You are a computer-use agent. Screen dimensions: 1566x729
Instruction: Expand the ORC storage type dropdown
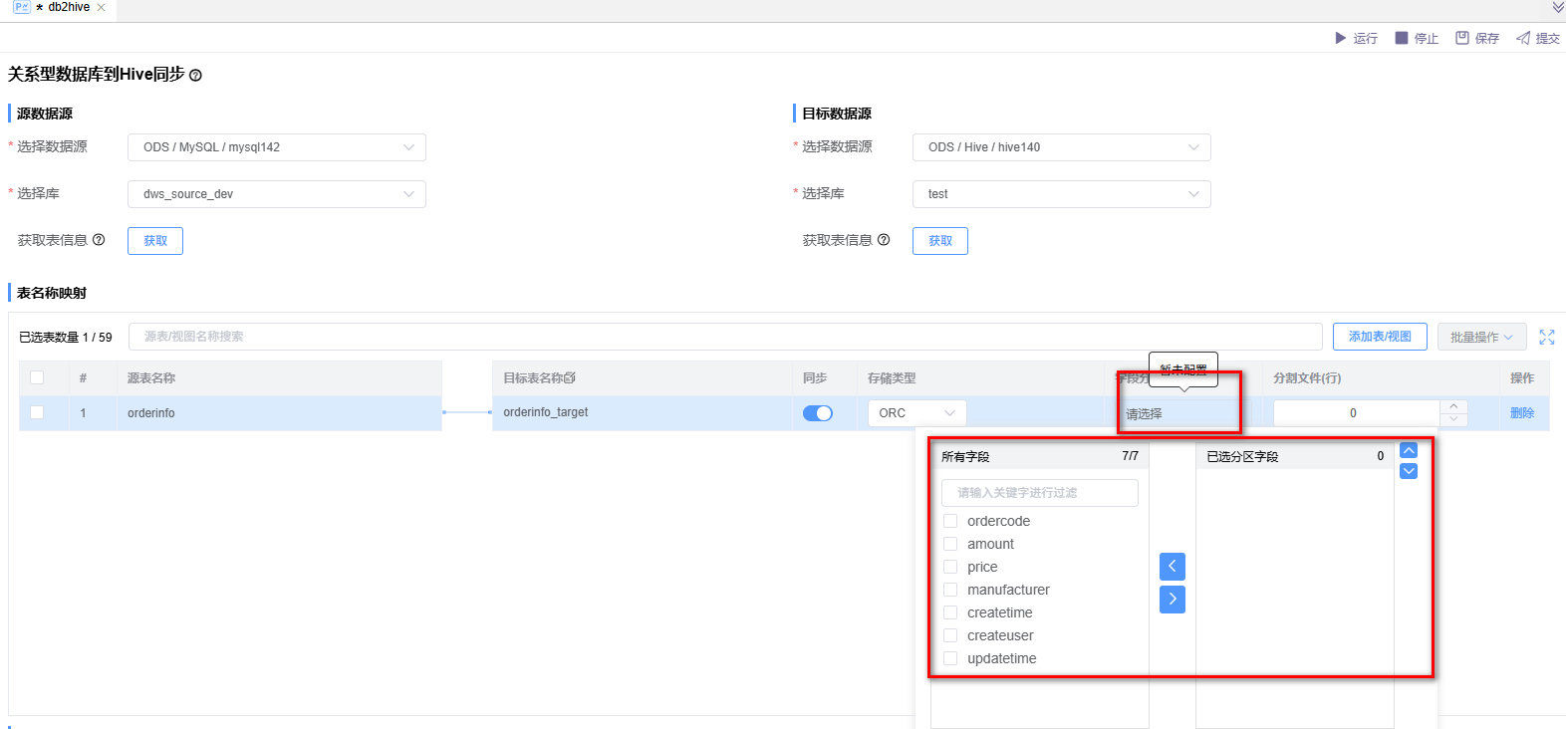point(916,413)
